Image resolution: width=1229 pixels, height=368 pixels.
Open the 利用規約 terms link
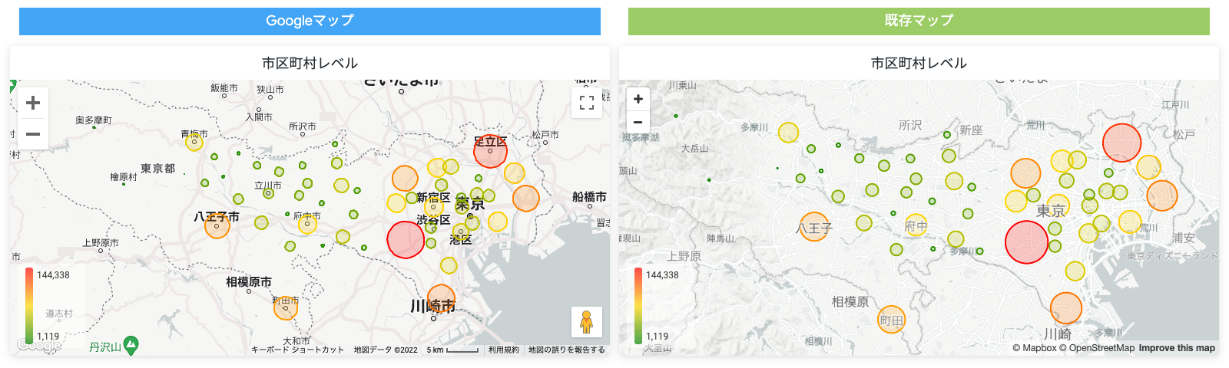coord(504,350)
